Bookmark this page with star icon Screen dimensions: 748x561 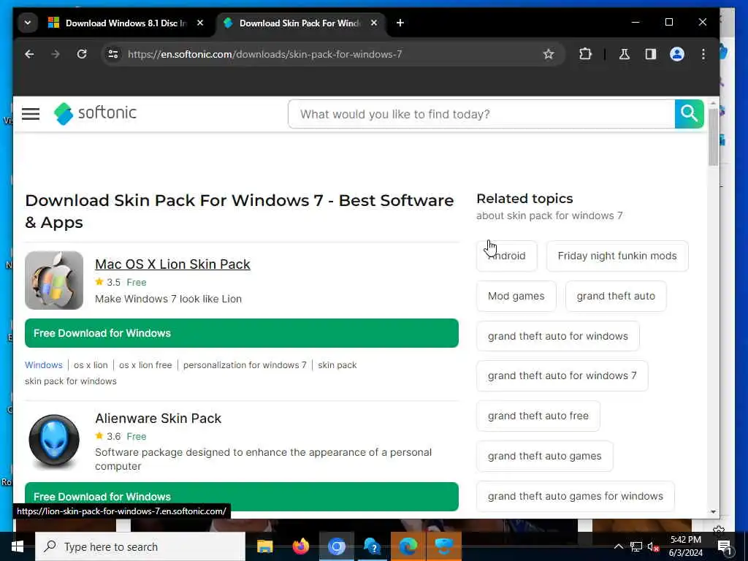549,54
